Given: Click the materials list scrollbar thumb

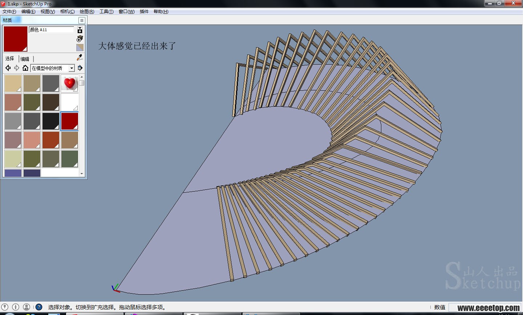Looking at the screenshot, I should click(x=82, y=83).
